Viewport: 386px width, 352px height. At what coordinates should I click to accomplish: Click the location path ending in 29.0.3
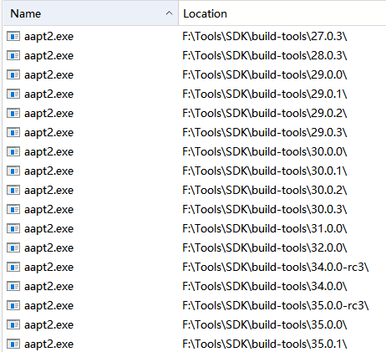point(265,132)
